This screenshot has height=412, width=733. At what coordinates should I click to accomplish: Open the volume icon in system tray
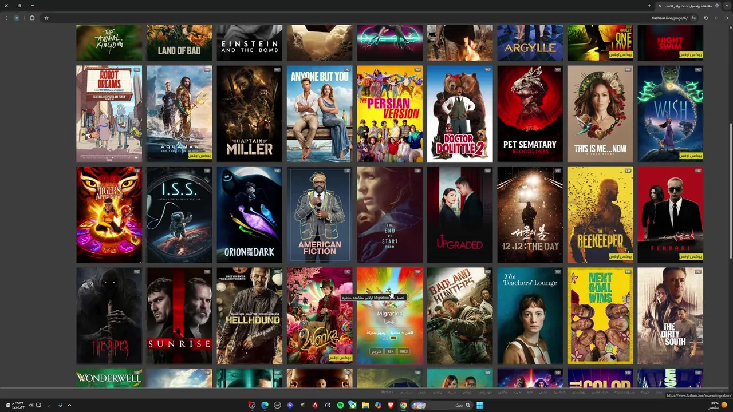point(31,405)
